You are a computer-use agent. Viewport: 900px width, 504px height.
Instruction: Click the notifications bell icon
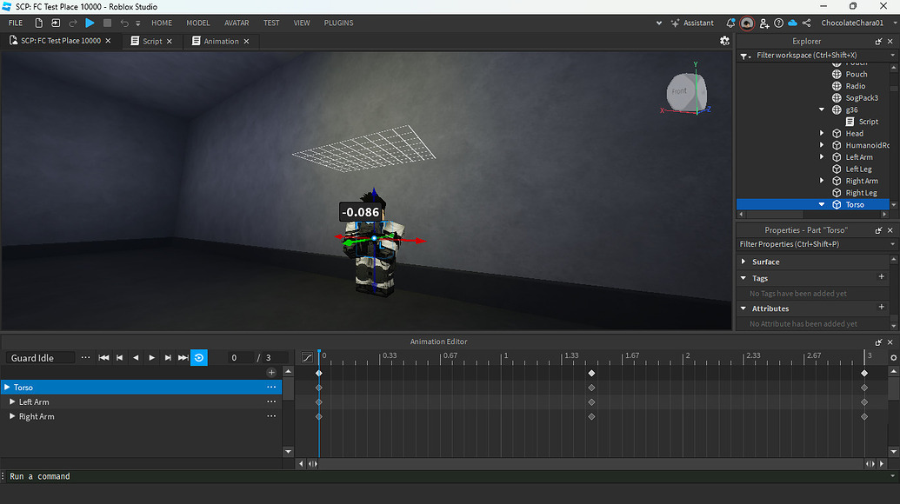pos(730,23)
